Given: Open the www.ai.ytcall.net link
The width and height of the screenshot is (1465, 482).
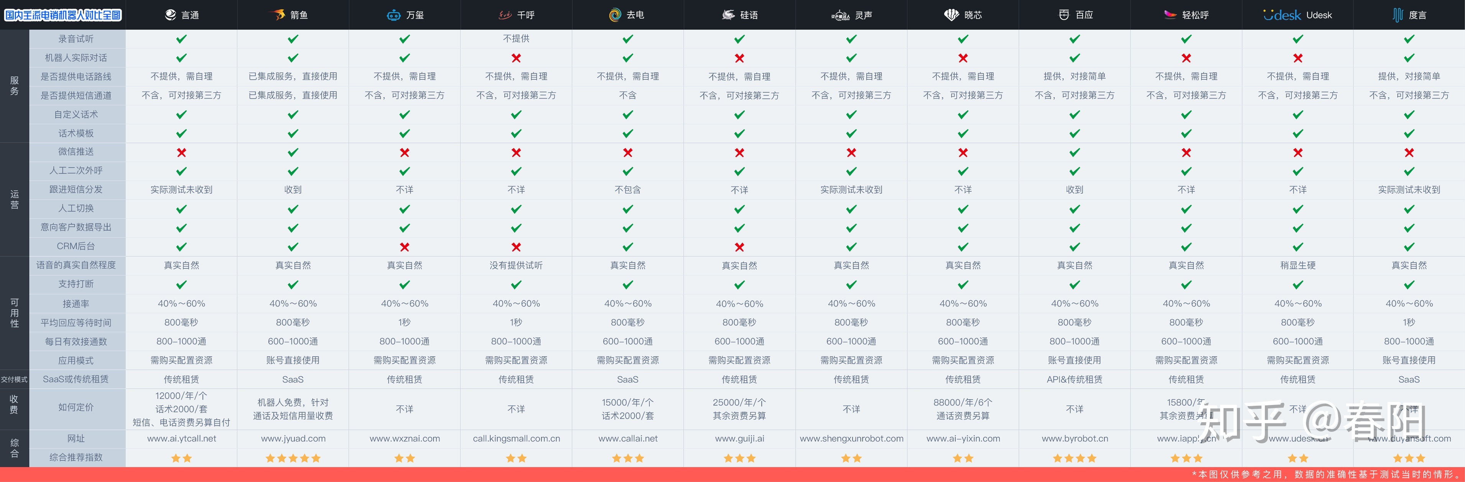Looking at the screenshot, I should 181,439.
